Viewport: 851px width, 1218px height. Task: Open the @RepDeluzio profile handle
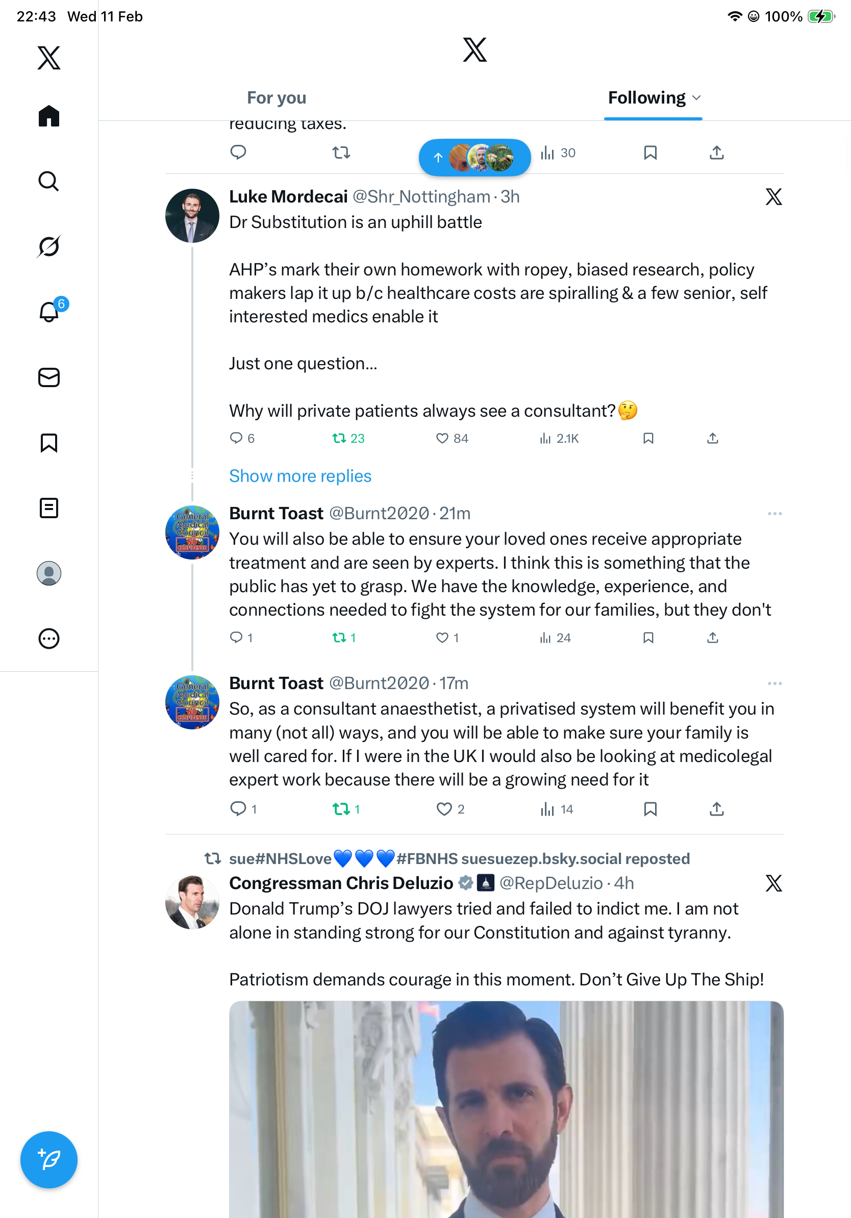pyautogui.click(x=550, y=883)
